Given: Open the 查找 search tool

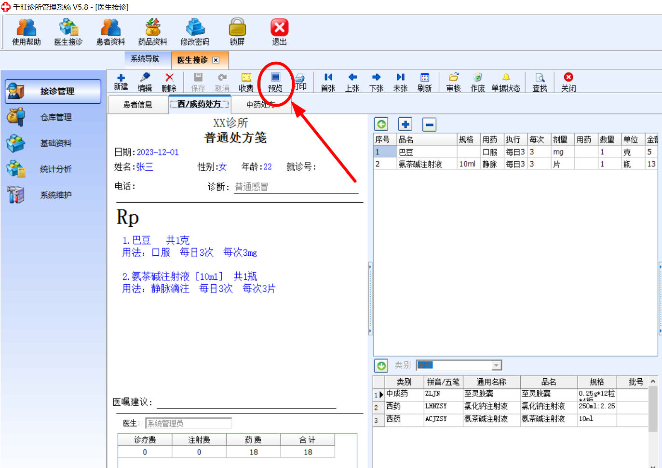Looking at the screenshot, I should coord(540,82).
